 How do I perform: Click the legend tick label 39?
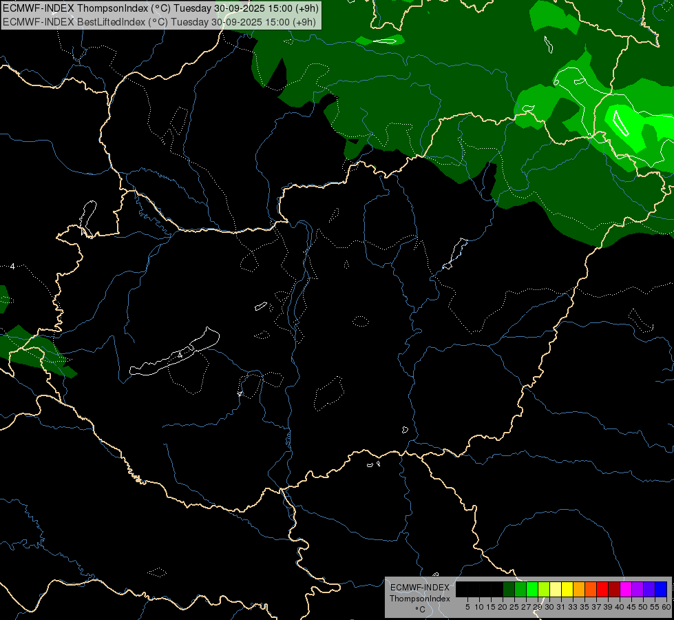tap(608, 607)
